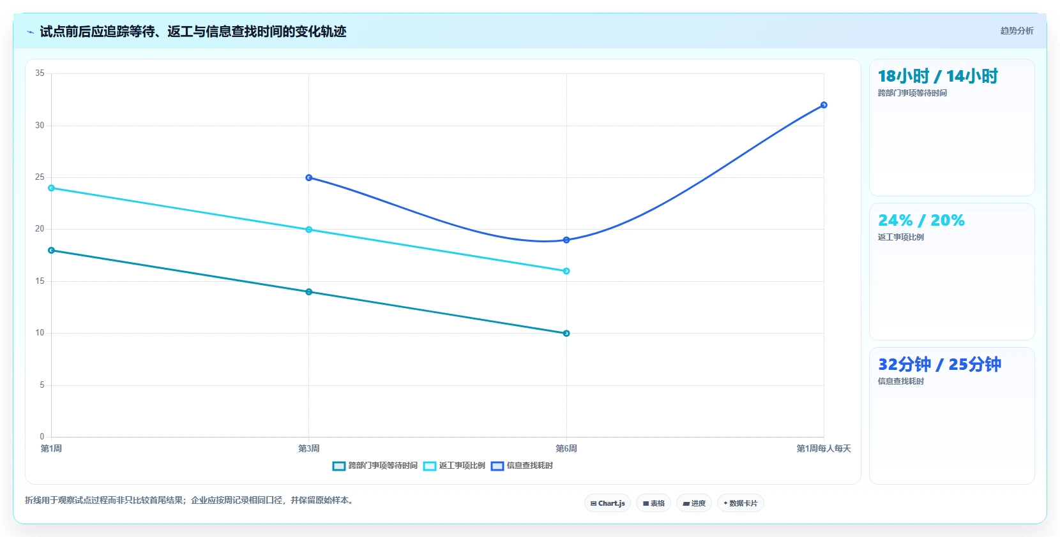The image size is (1060, 537).
Task: Click the 信息查找耗时 card caption
Action: pos(900,381)
